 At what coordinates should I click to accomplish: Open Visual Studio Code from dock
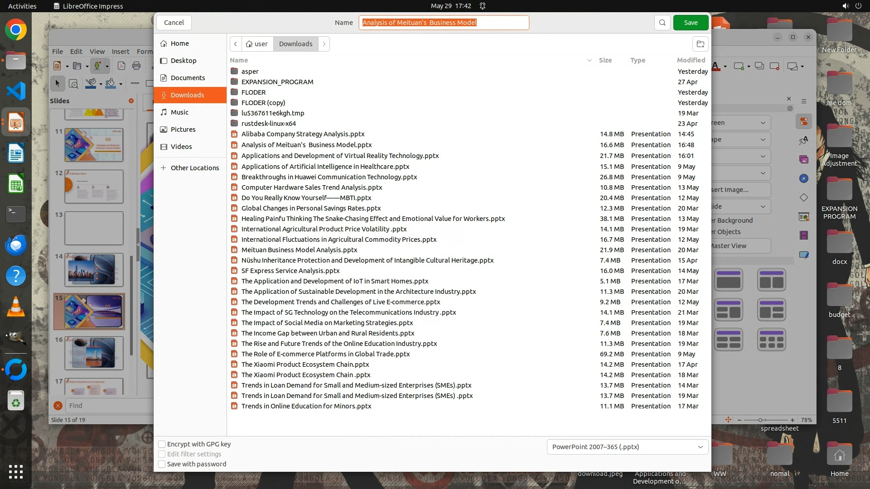pos(16,91)
